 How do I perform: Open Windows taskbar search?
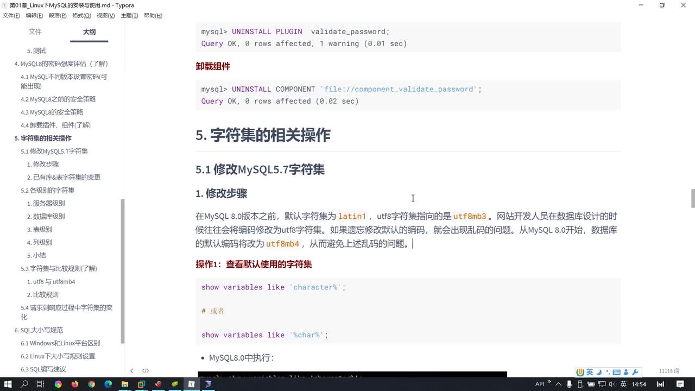pos(24,384)
